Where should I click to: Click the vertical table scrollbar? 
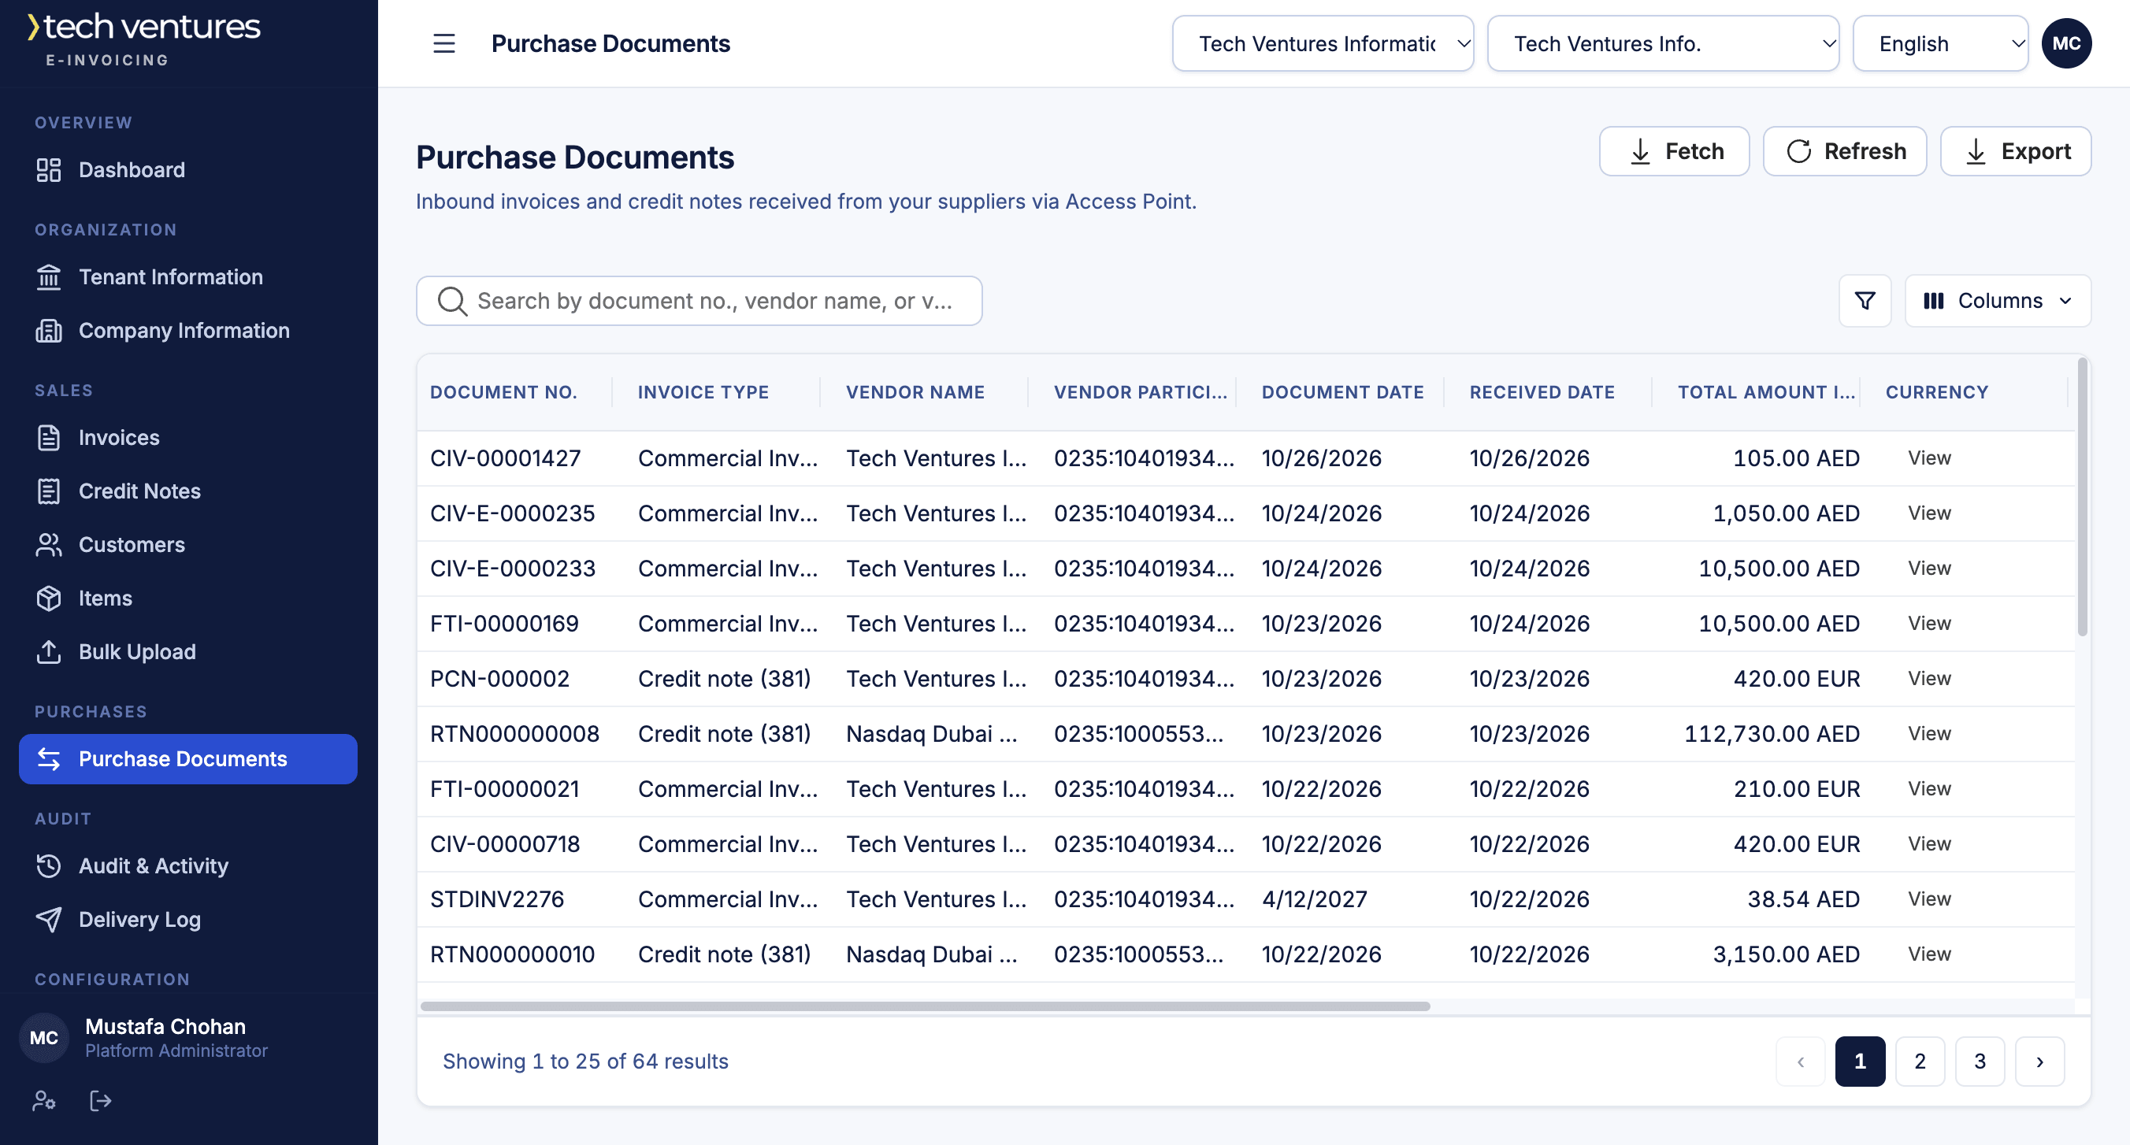coord(2082,496)
